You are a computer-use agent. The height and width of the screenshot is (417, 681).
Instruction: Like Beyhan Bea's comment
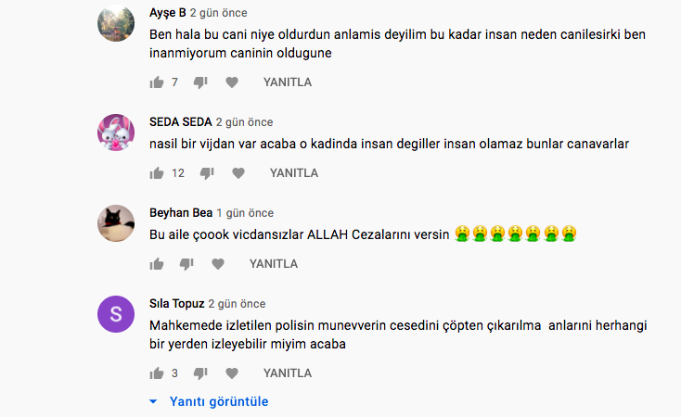157,264
